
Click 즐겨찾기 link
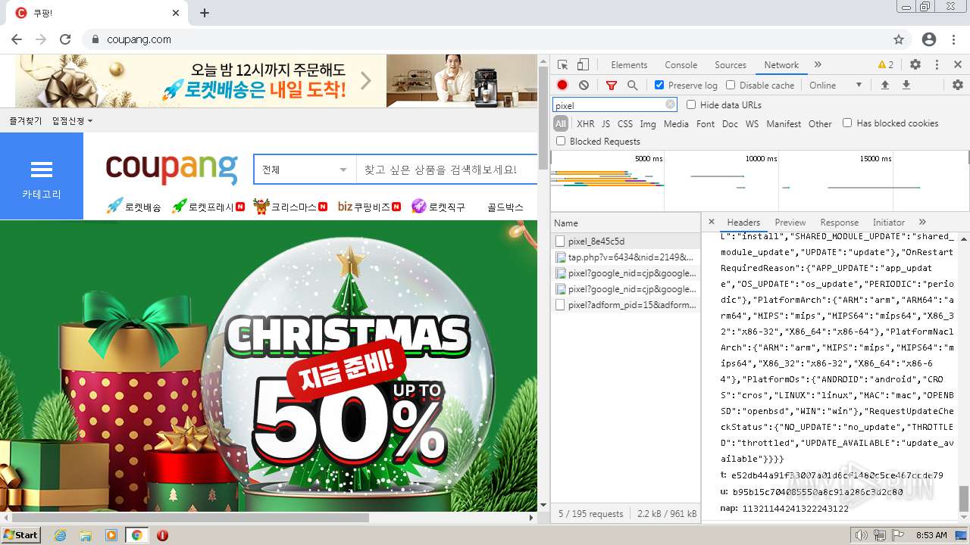25,121
